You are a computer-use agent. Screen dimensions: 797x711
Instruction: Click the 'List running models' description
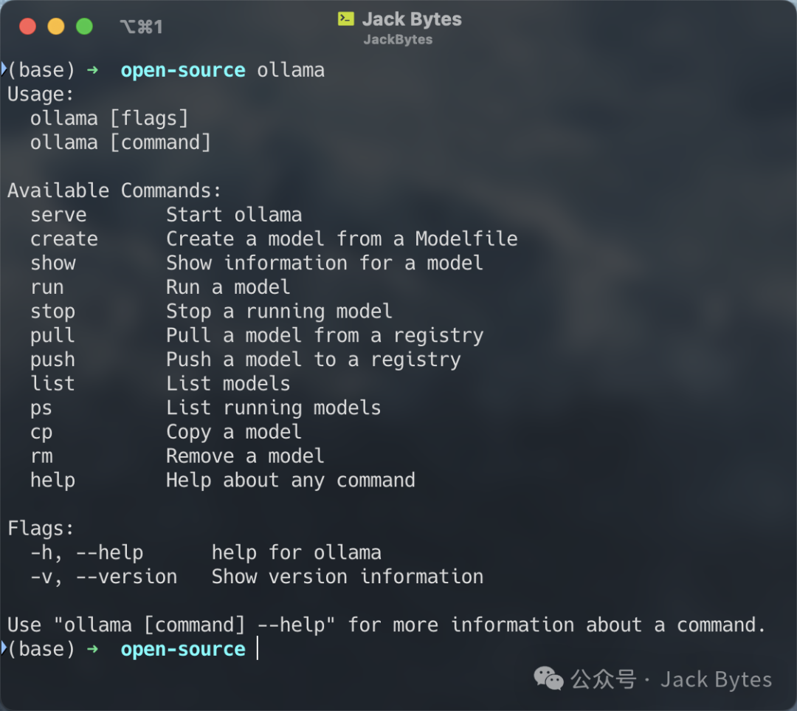tap(274, 408)
